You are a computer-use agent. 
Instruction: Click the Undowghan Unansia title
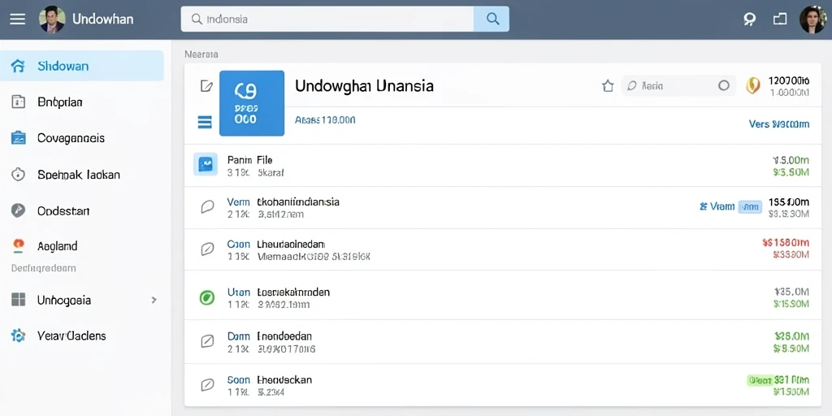(x=364, y=85)
